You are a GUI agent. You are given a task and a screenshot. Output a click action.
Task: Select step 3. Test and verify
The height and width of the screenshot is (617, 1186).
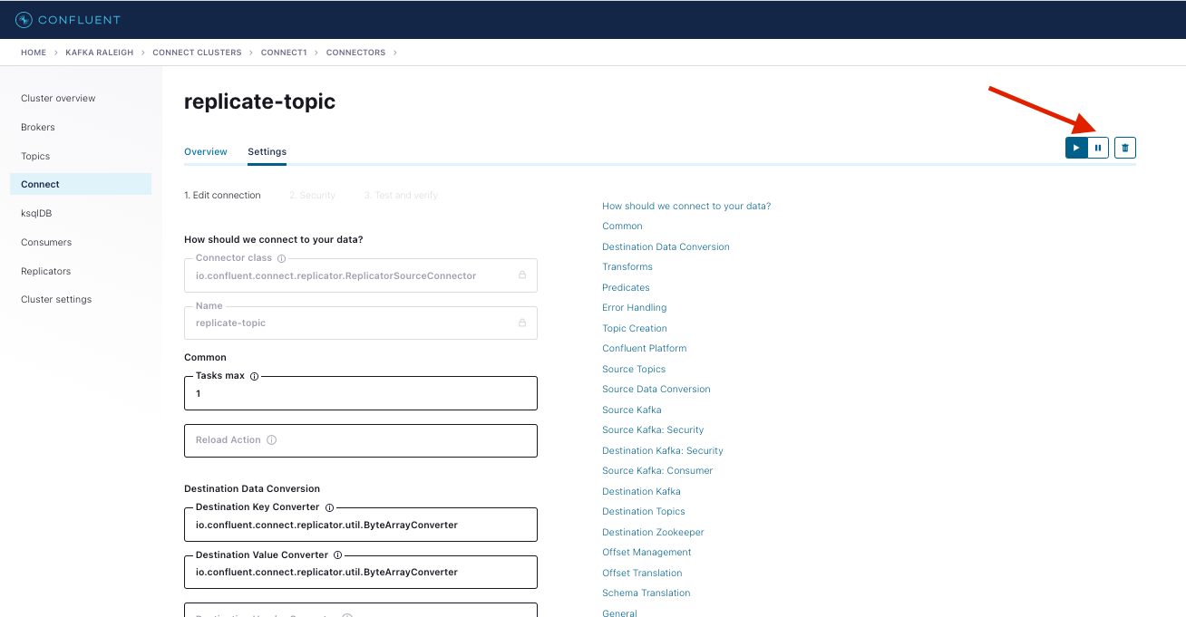coord(401,195)
